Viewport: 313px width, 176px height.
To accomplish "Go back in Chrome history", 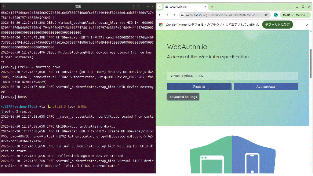I will pos(160,15).
